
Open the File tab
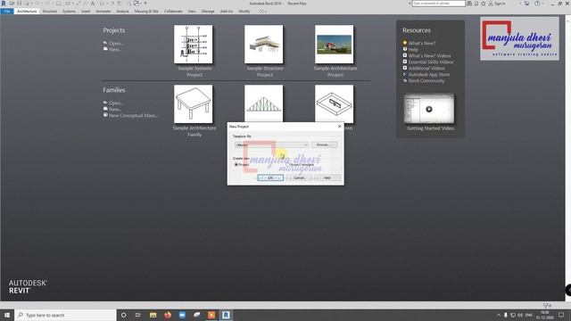7,12
